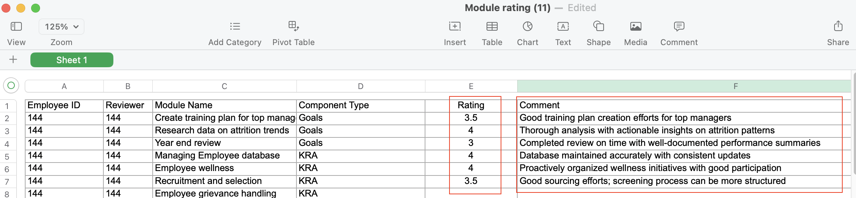Viewport: 856px width, 198px height.
Task: Open the View sidebar options icon
Action: pyautogui.click(x=16, y=27)
